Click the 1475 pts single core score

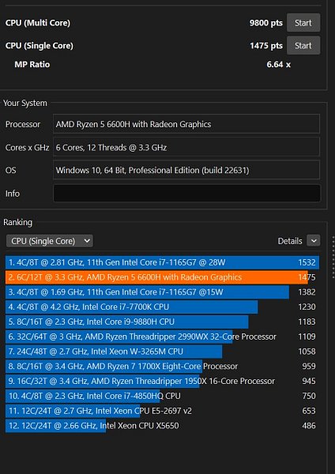266,46
